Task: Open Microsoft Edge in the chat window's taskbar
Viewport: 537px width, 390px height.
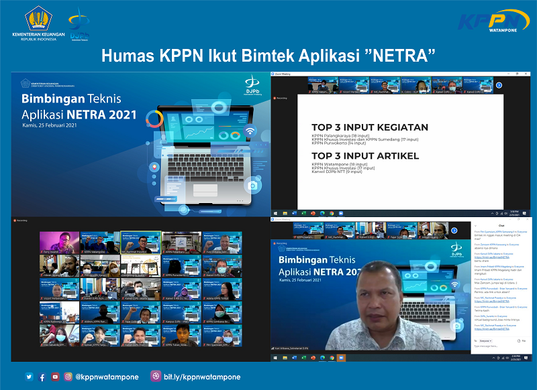Action: coord(322,358)
